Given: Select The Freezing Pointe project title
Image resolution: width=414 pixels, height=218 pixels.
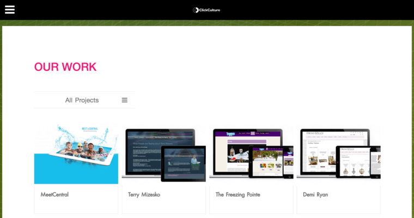Looking at the screenshot, I should (238, 195).
